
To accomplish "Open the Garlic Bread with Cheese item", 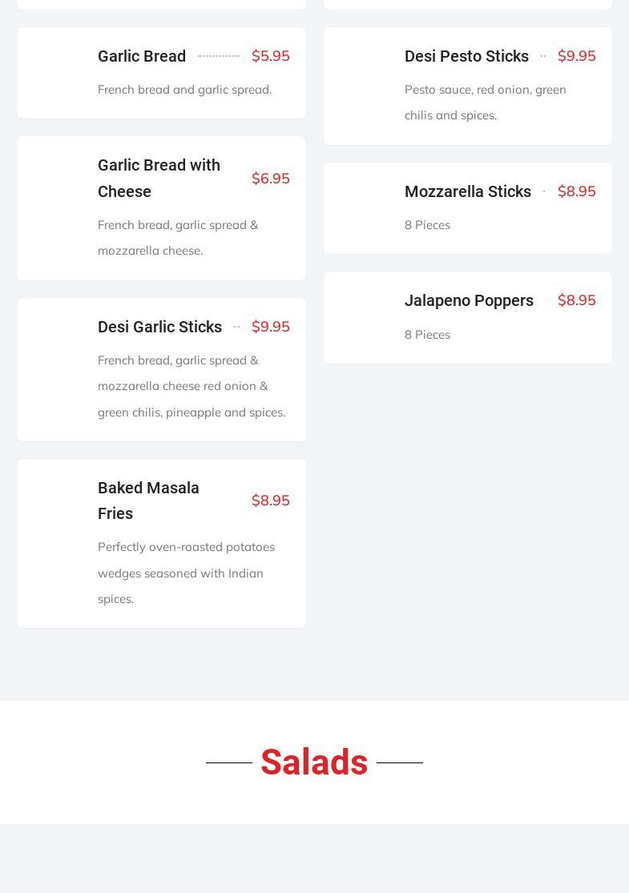I will (159, 178).
